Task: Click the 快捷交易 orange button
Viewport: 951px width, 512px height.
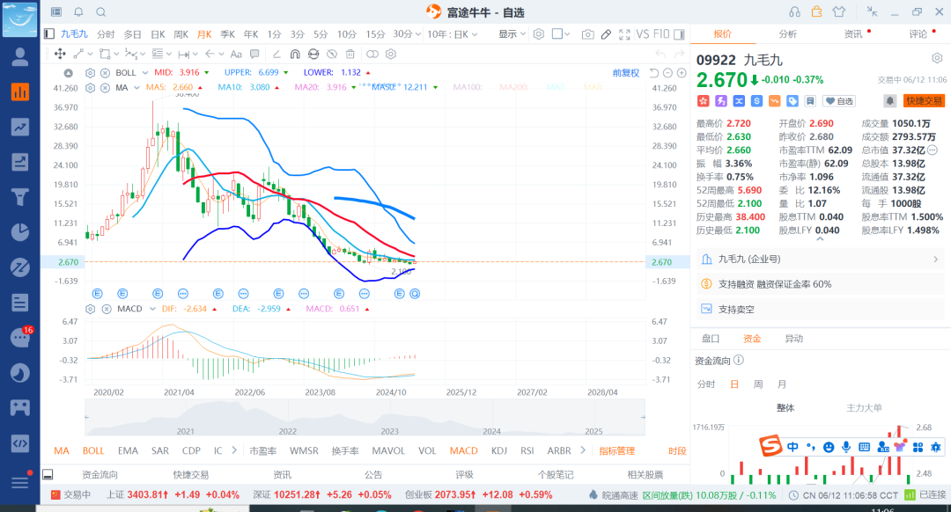Action: pos(924,101)
